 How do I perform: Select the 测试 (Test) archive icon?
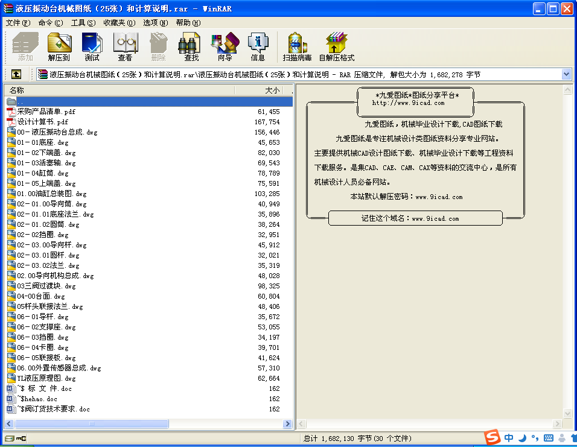click(x=92, y=45)
